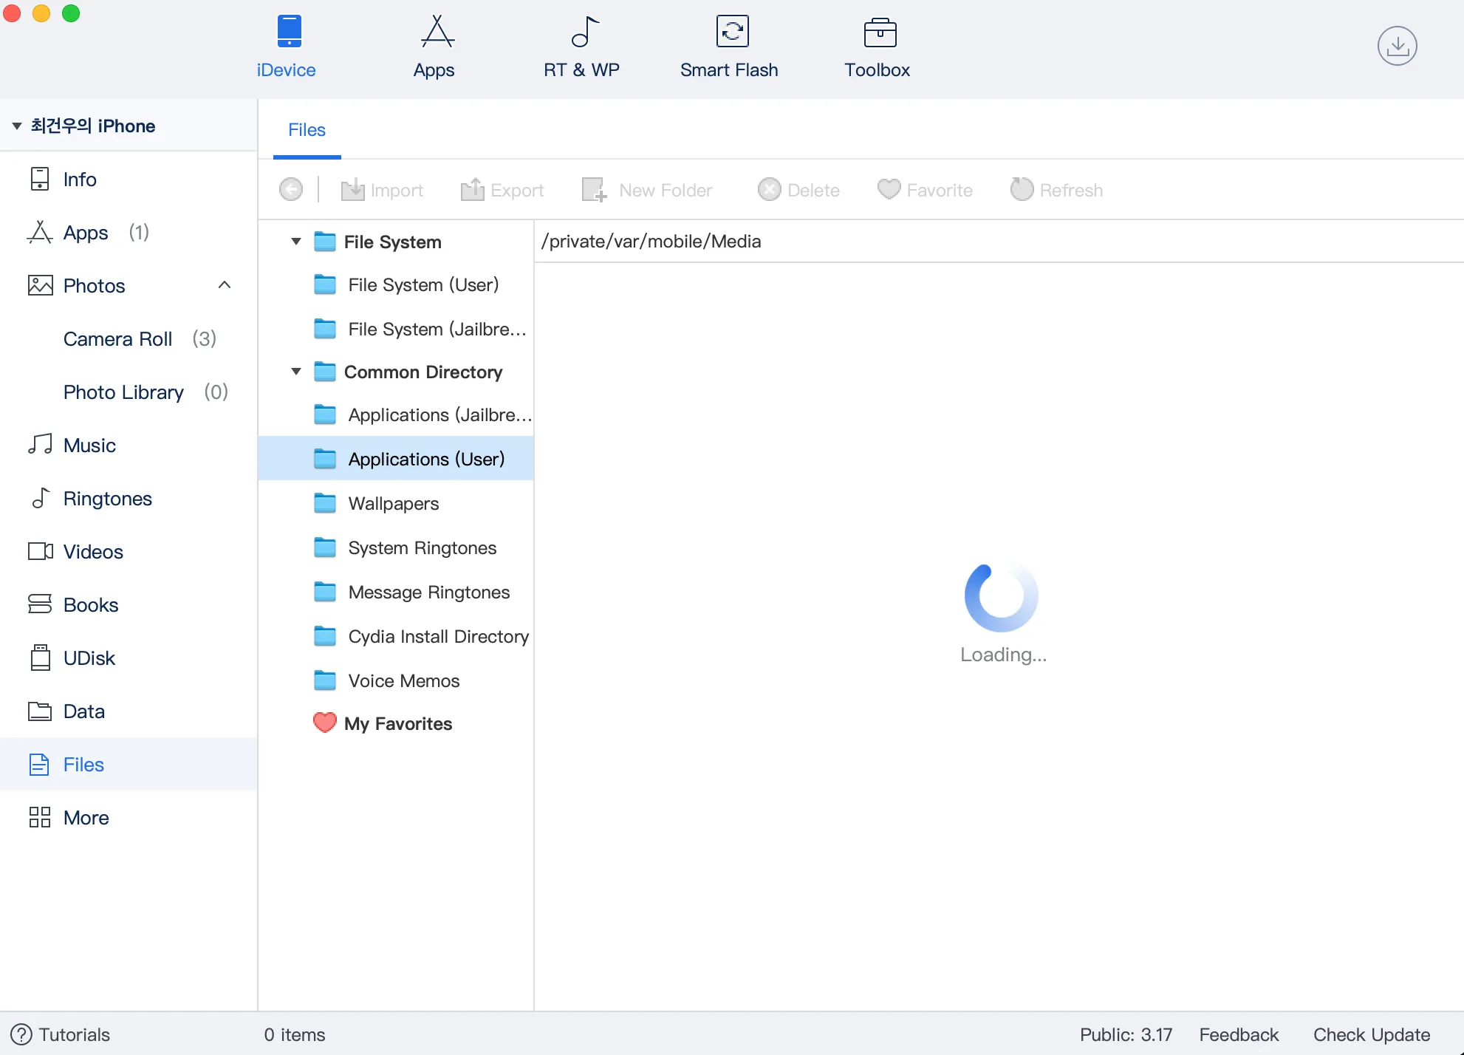Select the Common Directory folder label
Image resolution: width=1464 pixels, height=1055 pixels.
[423, 372]
